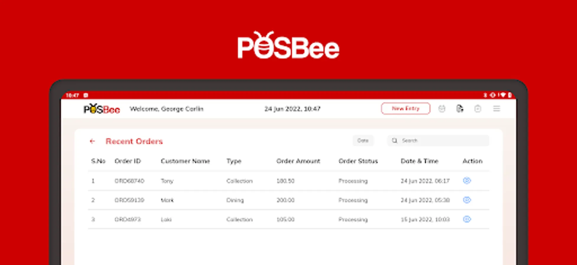Click the order amount 105.00
The height and width of the screenshot is (265, 577).
tap(285, 219)
